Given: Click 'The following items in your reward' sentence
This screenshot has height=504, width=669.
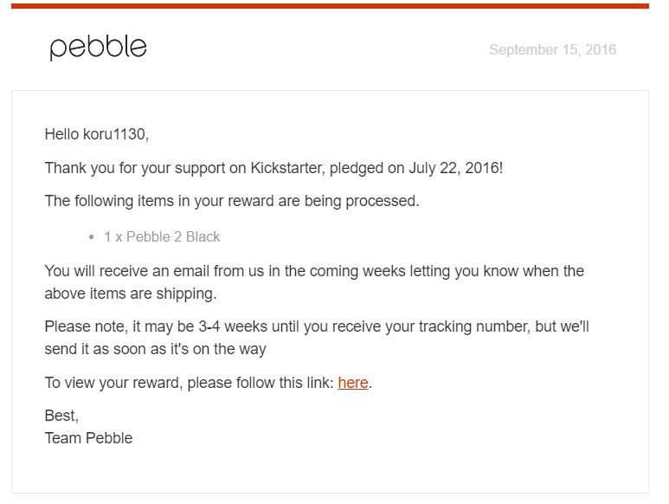Looking at the screenshot, I should [x=231, y=201].
